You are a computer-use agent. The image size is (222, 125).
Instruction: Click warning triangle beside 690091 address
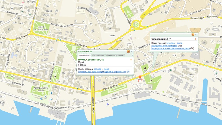131,60
